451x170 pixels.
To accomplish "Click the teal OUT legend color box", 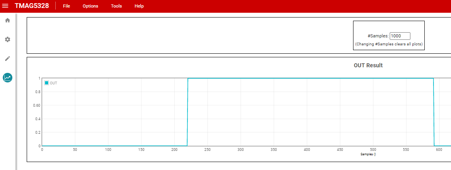I will [x=47, y=83].
